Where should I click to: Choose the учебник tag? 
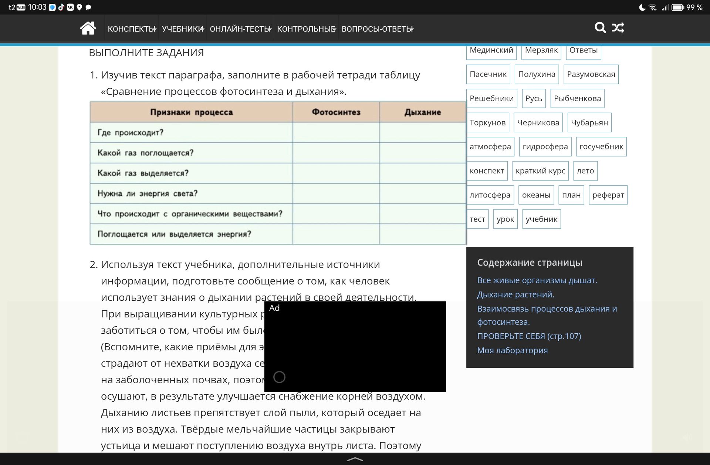542,219
